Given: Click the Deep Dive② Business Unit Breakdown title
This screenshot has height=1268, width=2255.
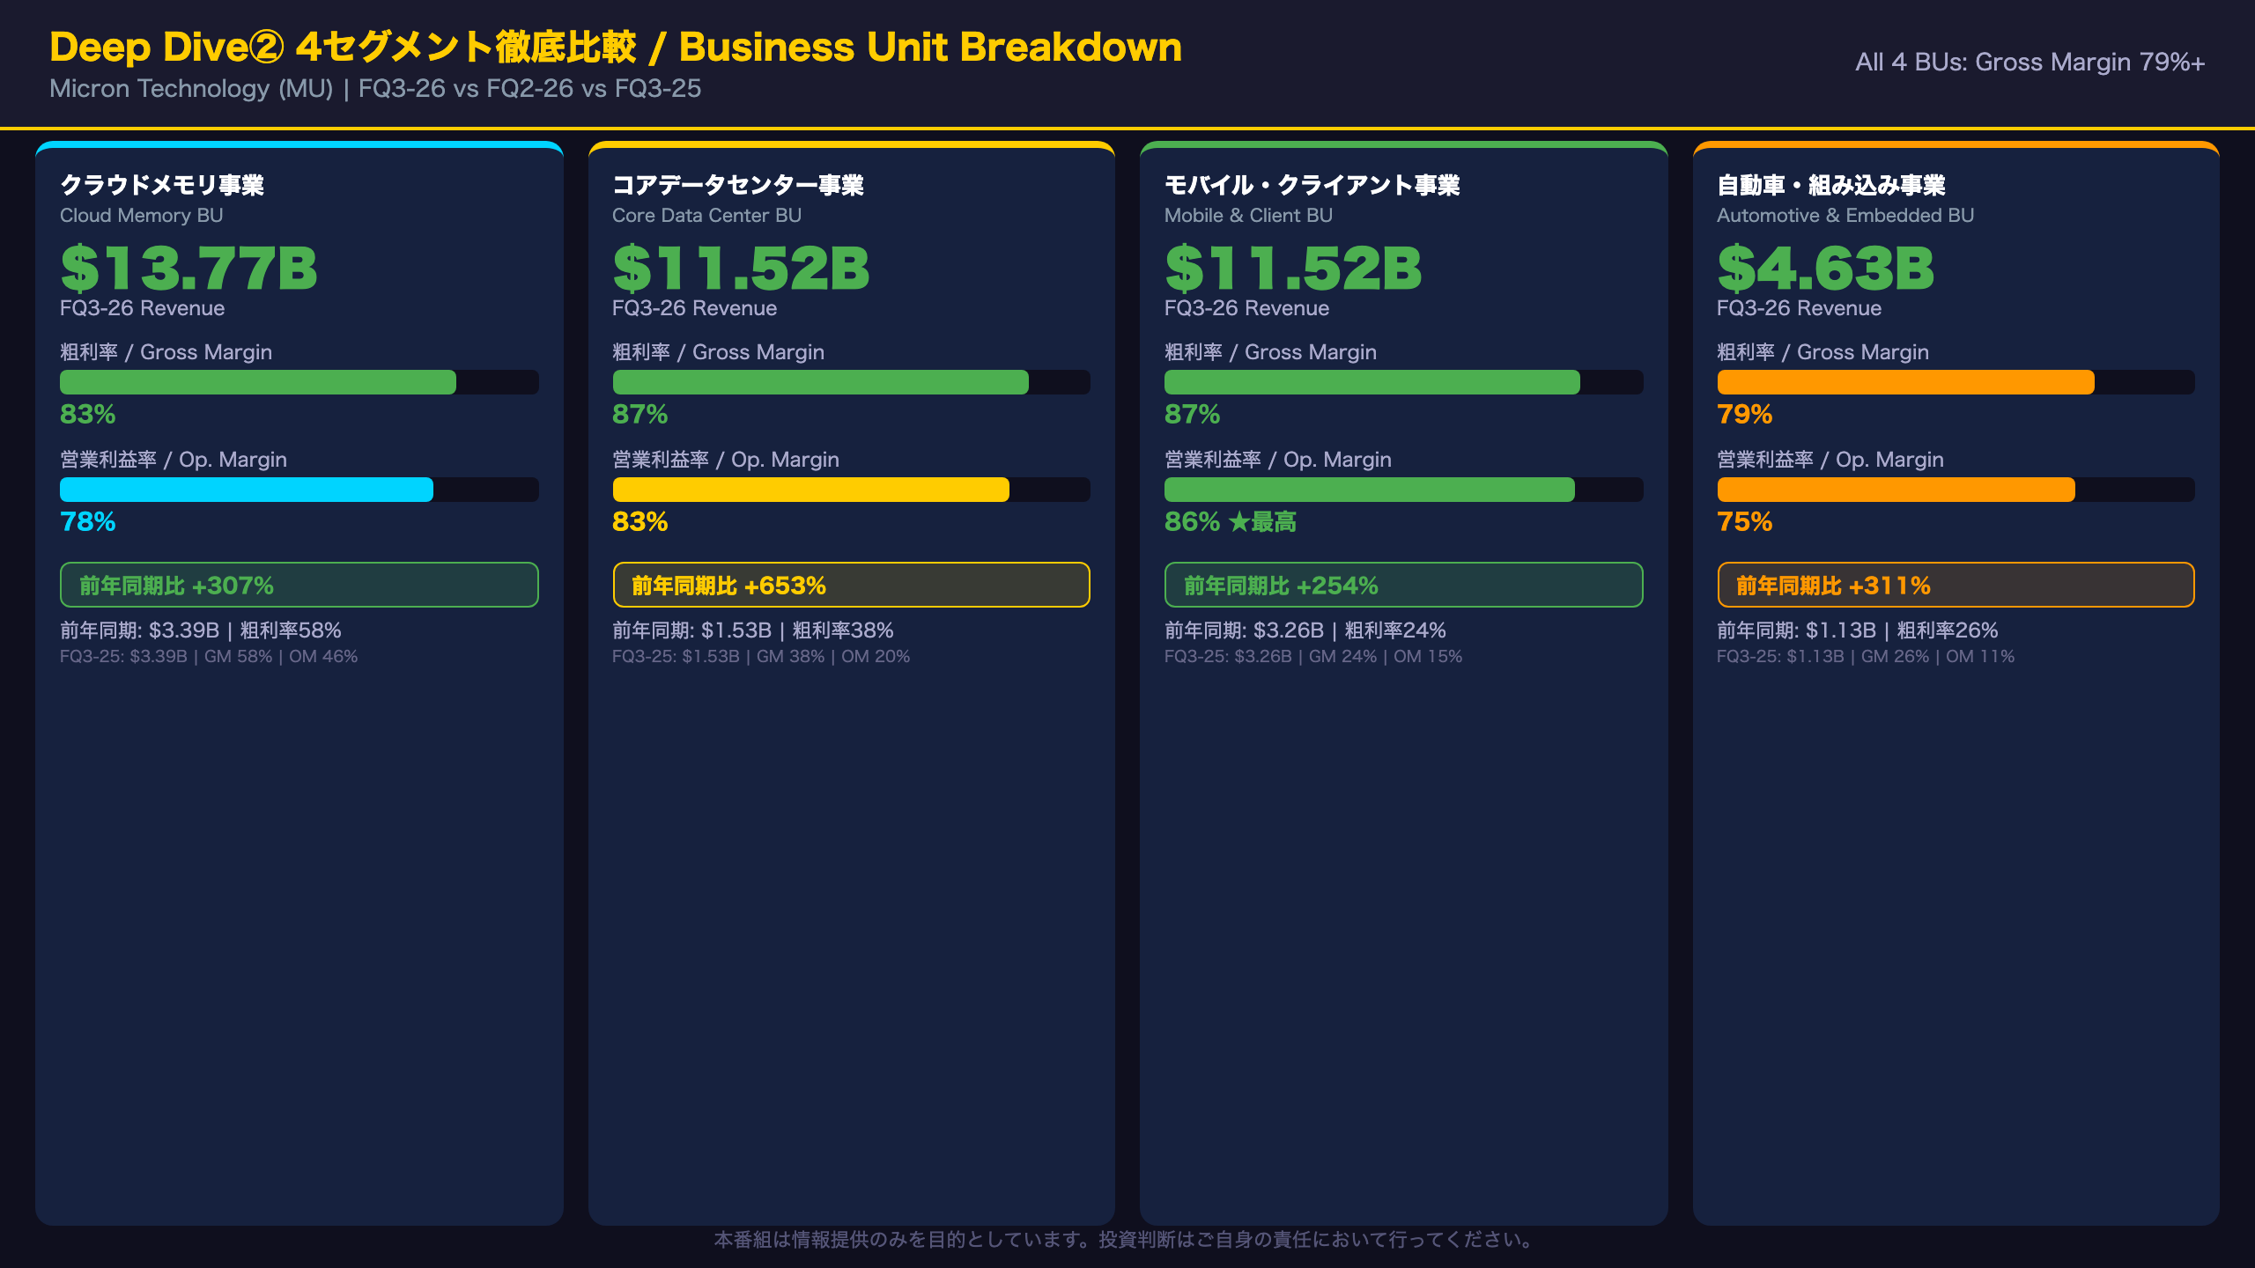Looking at the screenshot, I should point(616,47).
